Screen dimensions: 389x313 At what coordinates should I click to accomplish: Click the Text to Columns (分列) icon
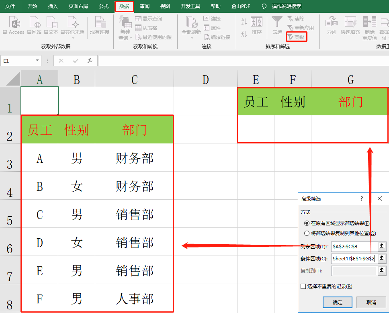(332, 22)
